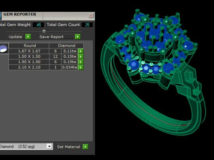Select the 1.90 X 1.90 size cell
The image size is (214, 160).
(29, 62)
